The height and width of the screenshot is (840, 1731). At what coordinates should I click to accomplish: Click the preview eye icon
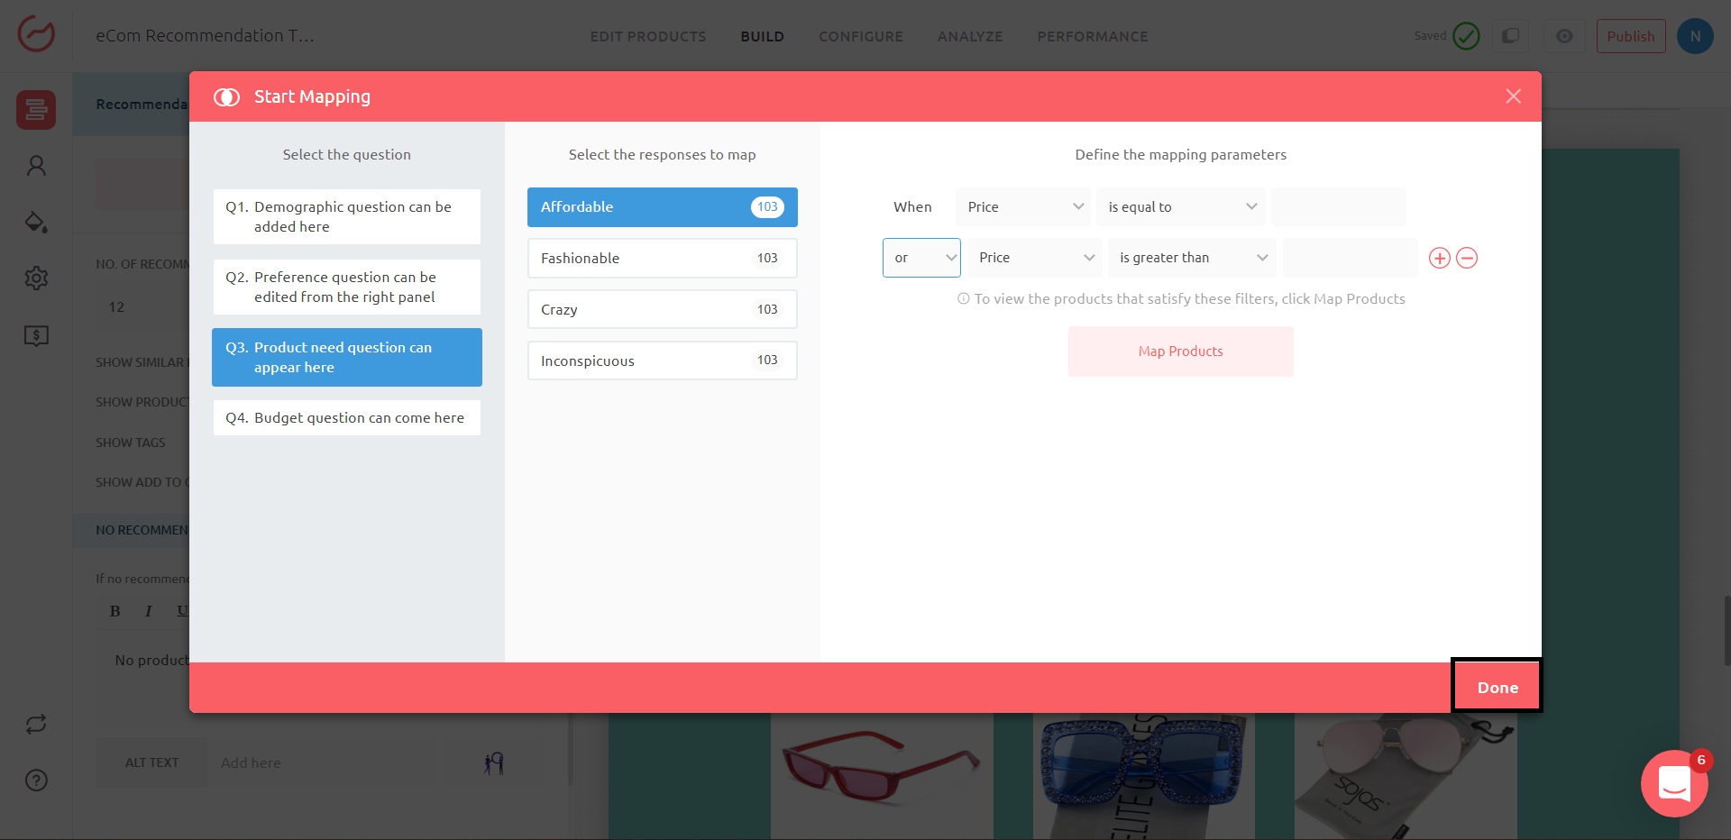[x=1564, y=36]
